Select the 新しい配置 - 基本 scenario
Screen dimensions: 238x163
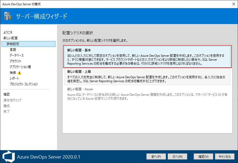click(147, 57)
